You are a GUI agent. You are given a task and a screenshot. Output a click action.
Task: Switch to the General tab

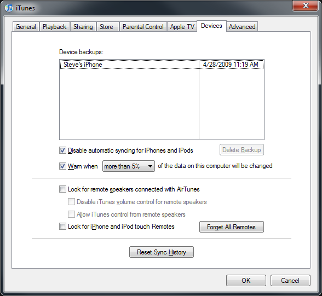coord(26,27)
